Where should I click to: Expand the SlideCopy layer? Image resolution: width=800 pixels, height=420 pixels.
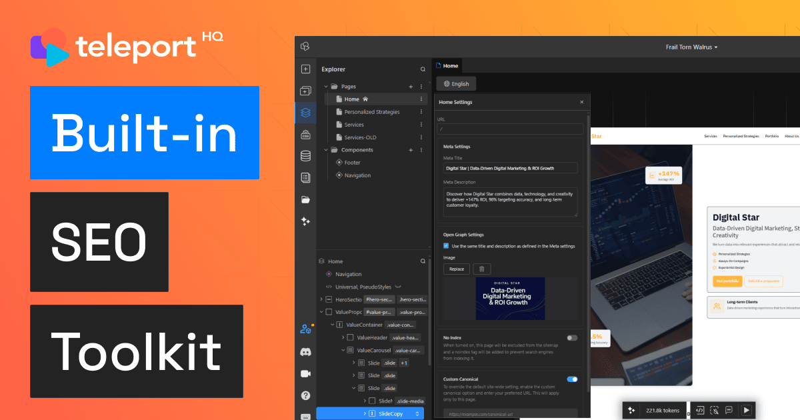pos(365,414)
